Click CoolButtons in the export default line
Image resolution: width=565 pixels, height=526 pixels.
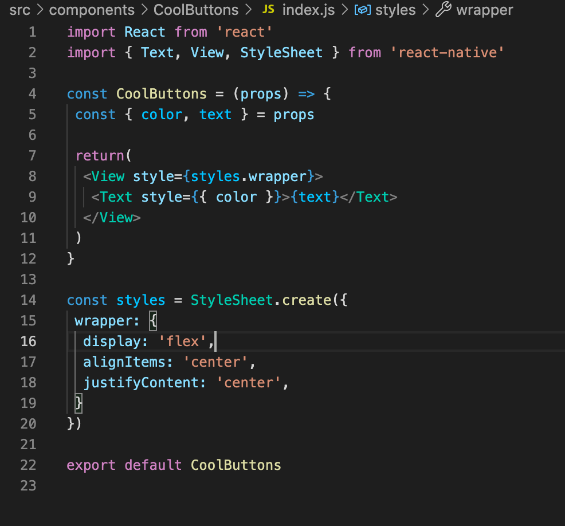(236, 465)
